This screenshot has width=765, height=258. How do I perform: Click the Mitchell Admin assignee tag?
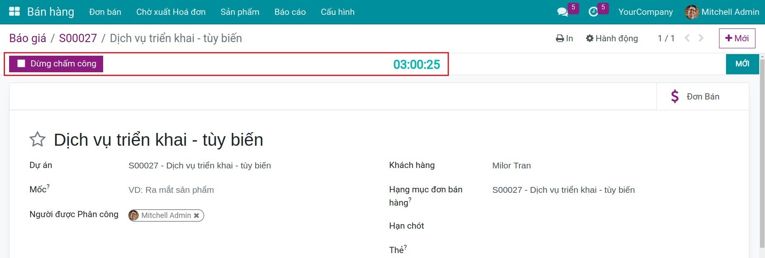point(166,215)
